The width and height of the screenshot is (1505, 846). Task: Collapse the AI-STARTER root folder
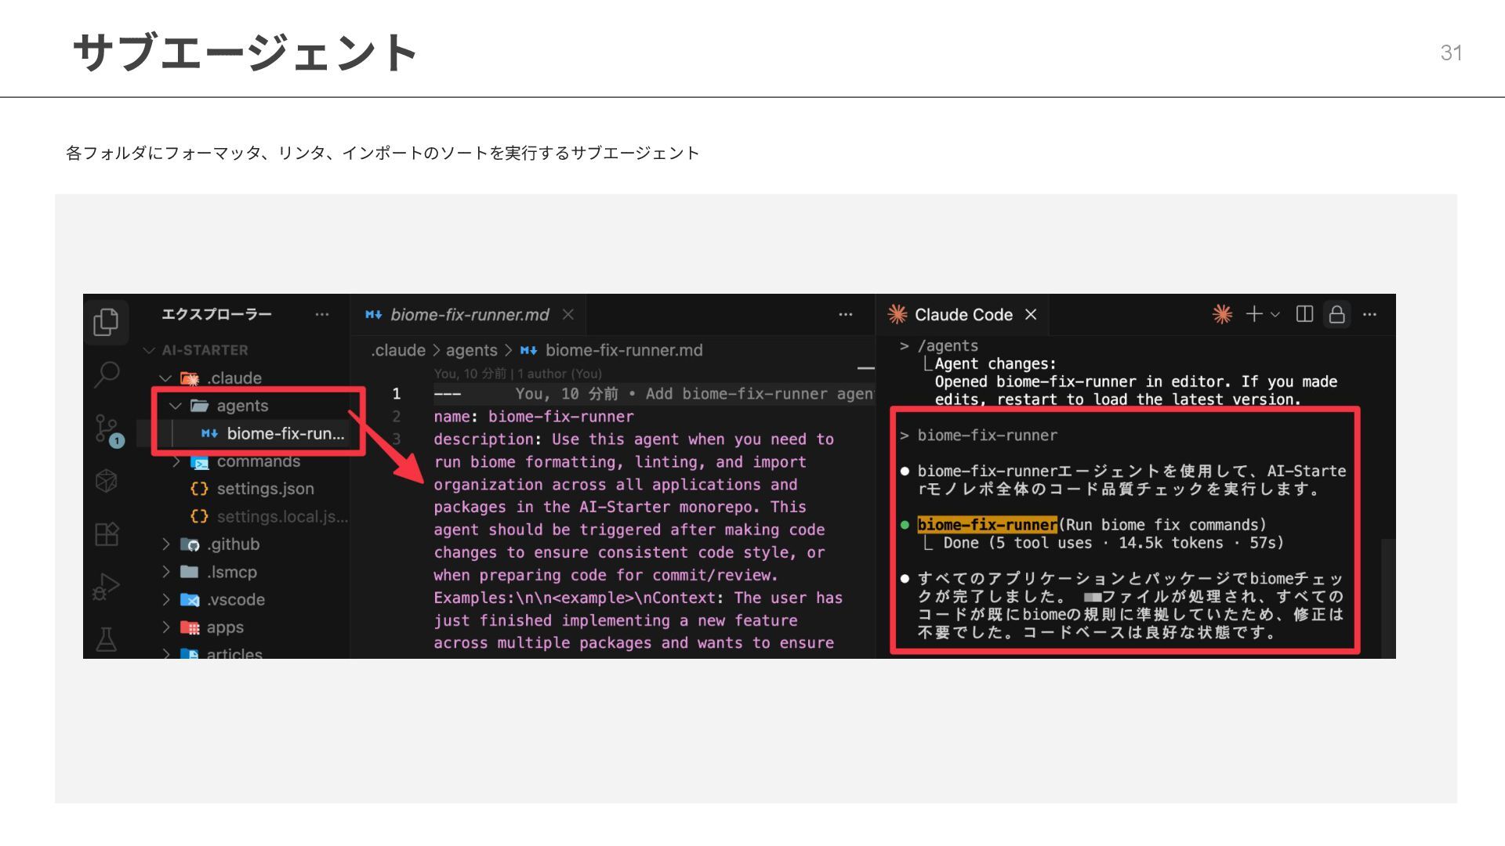[149, 350]
